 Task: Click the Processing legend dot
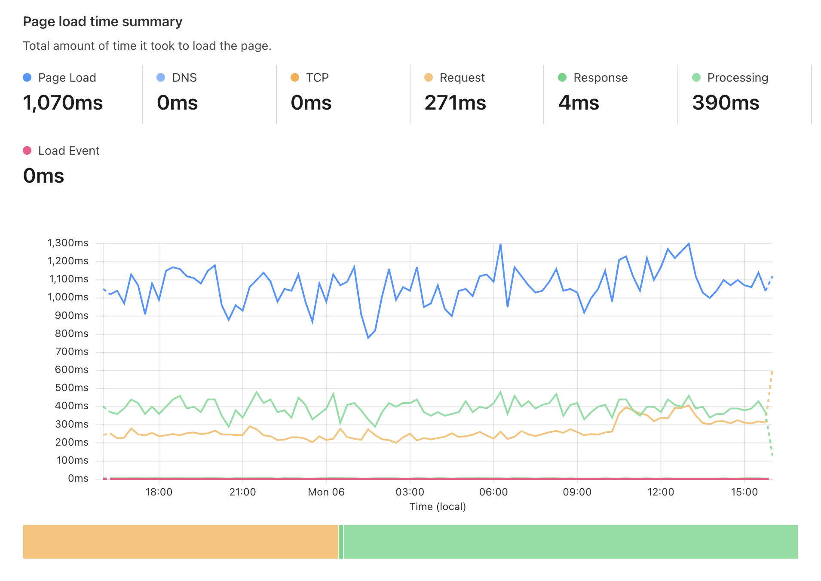[695, 77]
